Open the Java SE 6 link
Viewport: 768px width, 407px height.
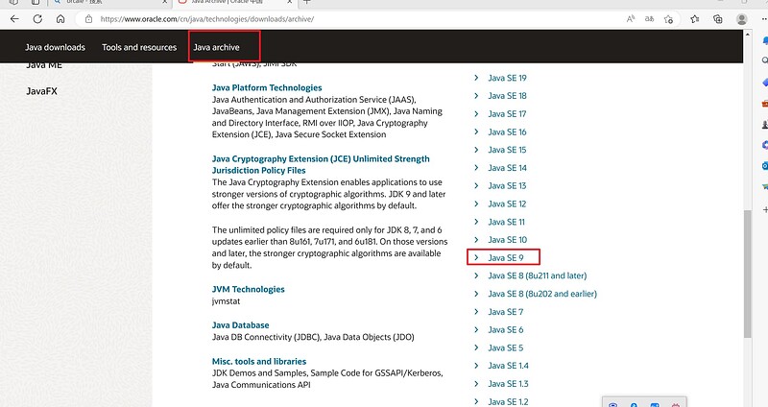(x=506, y=329)
